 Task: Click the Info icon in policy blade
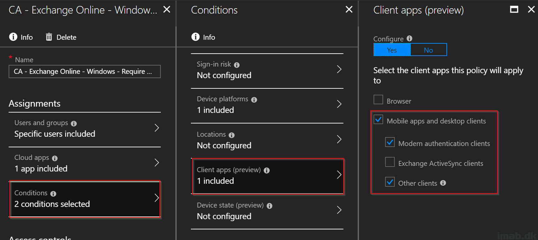[13, 37]
